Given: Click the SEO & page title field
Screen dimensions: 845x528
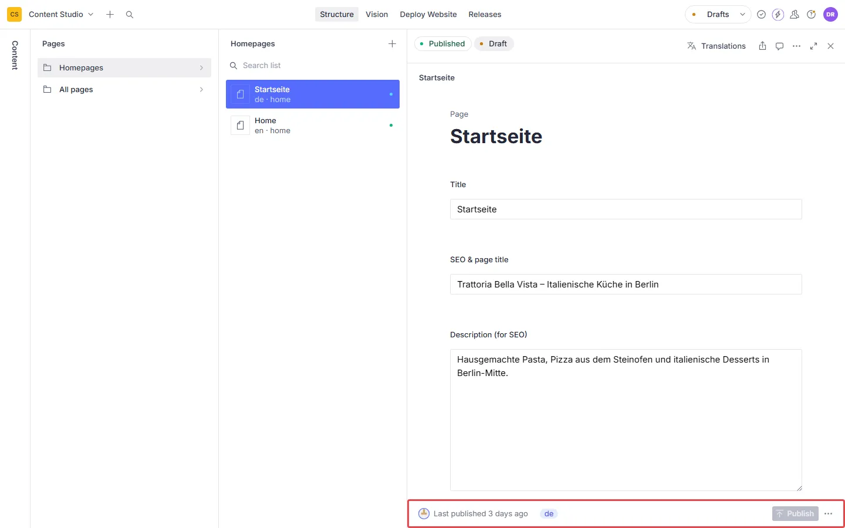Looking at the screenshot, I should pyautogui.click(x=626, y=284).
